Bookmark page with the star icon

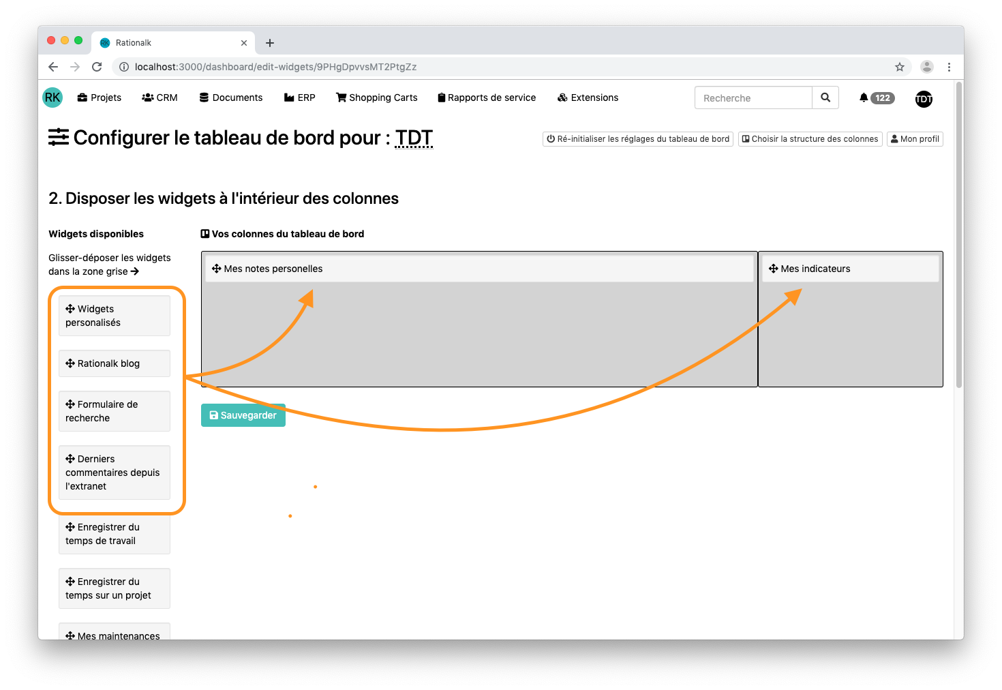point(900,67)
